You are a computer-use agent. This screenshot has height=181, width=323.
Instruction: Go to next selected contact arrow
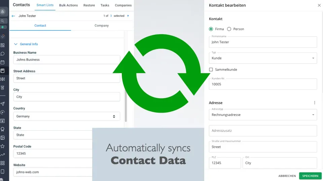coord(128,16)
